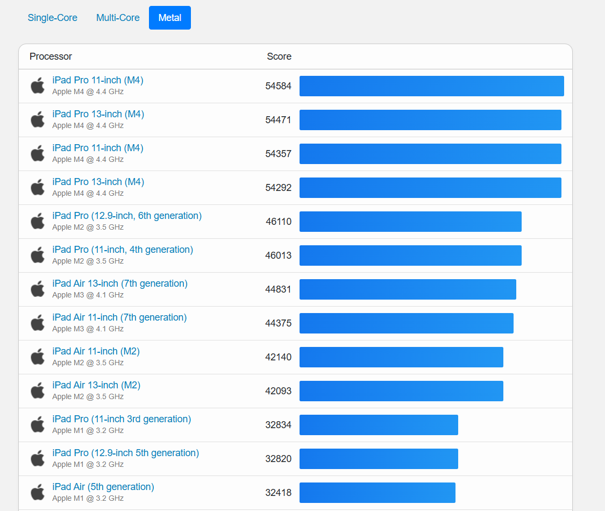Click the 42093 score value
The height and width of the screenshot is (511, 605).
pos(278,391)
